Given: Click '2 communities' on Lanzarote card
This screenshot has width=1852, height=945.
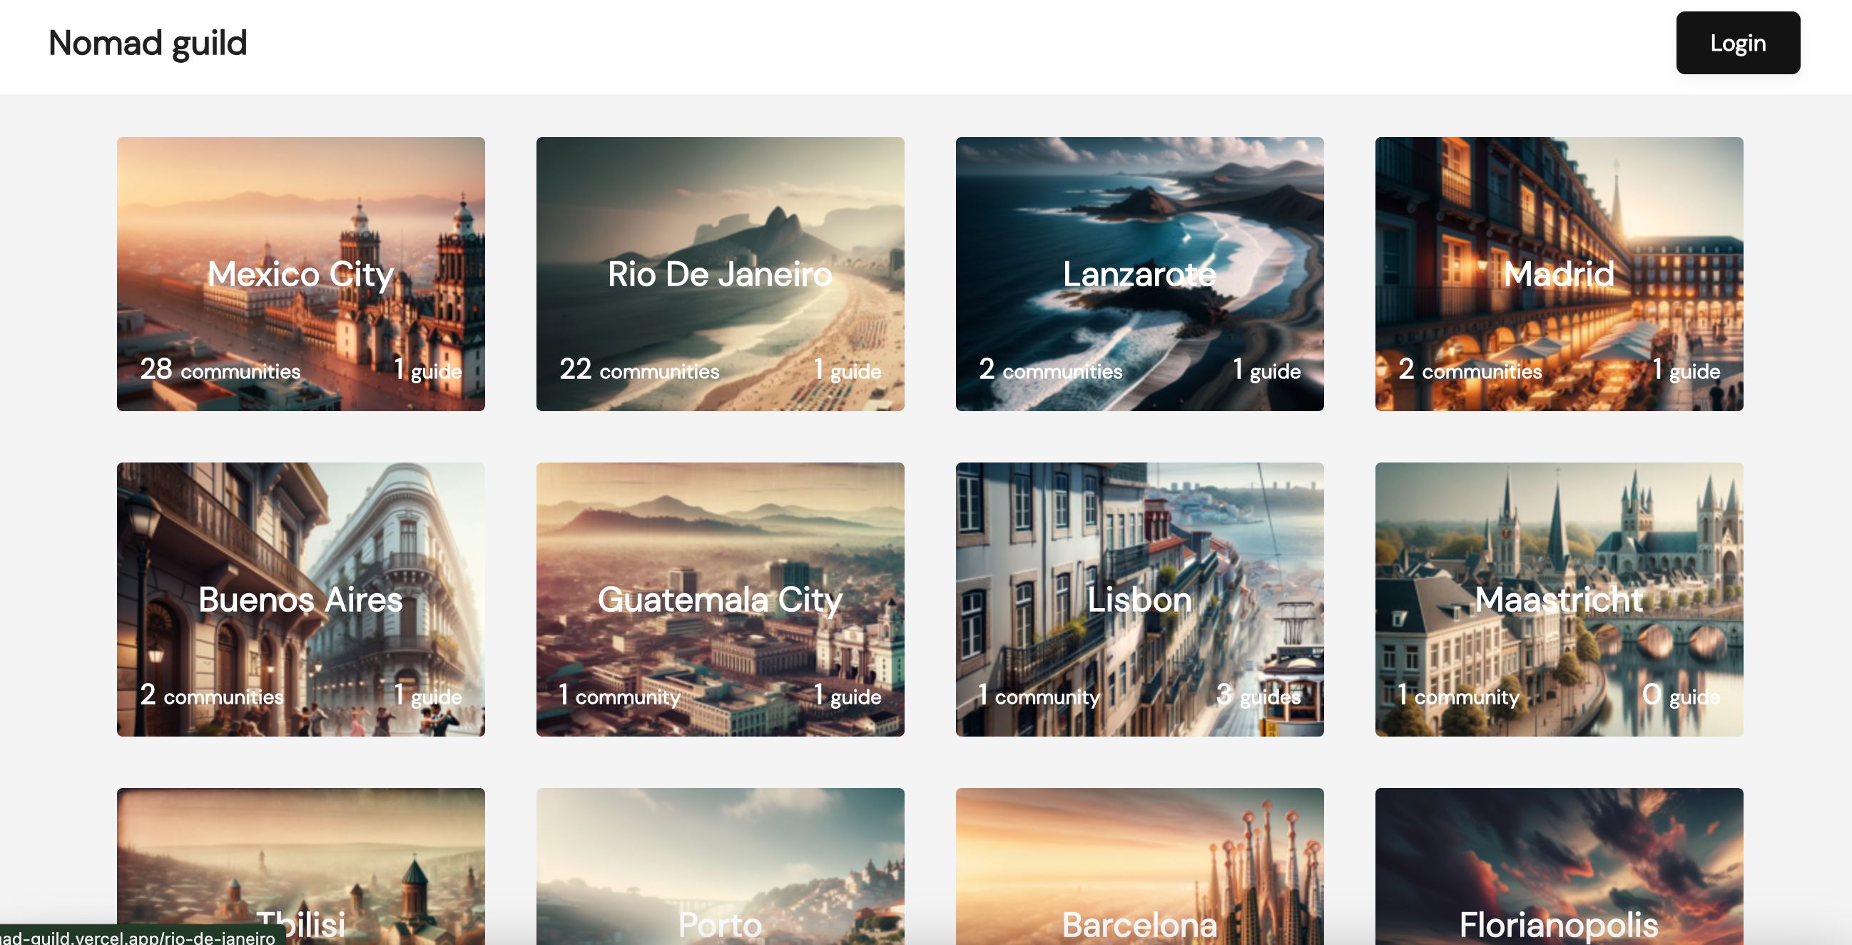Looking at the screenshot, I should tap(1050, 370).
